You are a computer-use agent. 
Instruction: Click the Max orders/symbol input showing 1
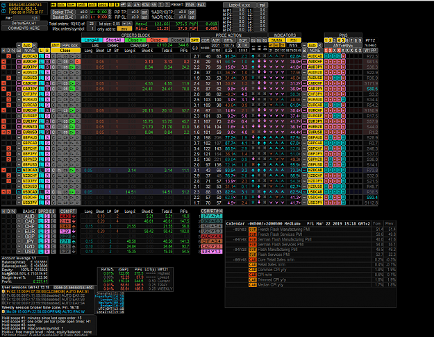pyautogui.click(x=92, y=28)
